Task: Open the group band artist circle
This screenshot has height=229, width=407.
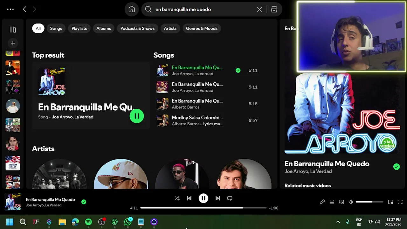Action: point(59,174)
